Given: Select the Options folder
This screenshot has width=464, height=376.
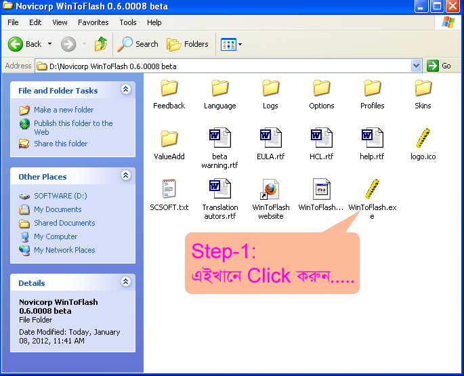Looking at the screenshot, I should point(321,94).
